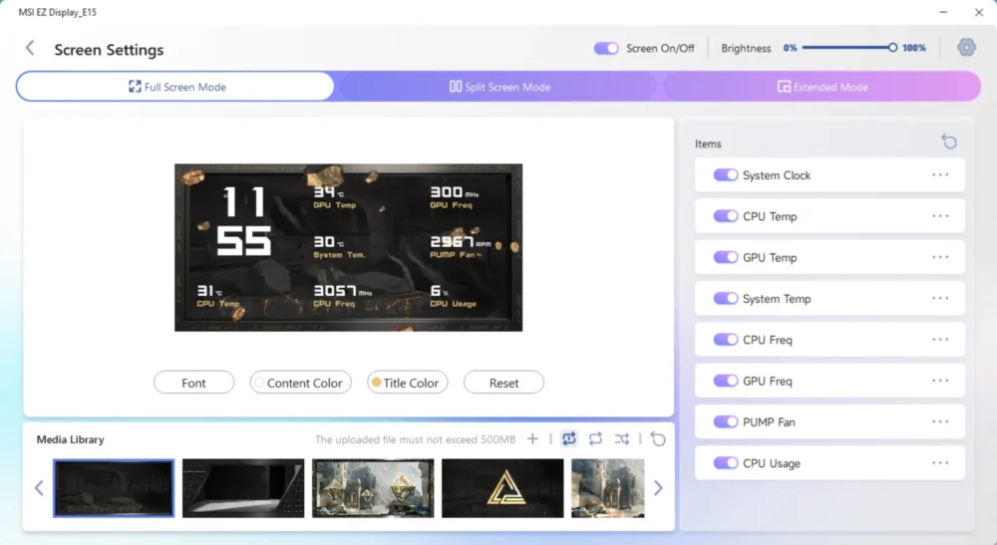Reset items list with the undo icon
Viewport: 997px width, 545px height.
[949, 141]
